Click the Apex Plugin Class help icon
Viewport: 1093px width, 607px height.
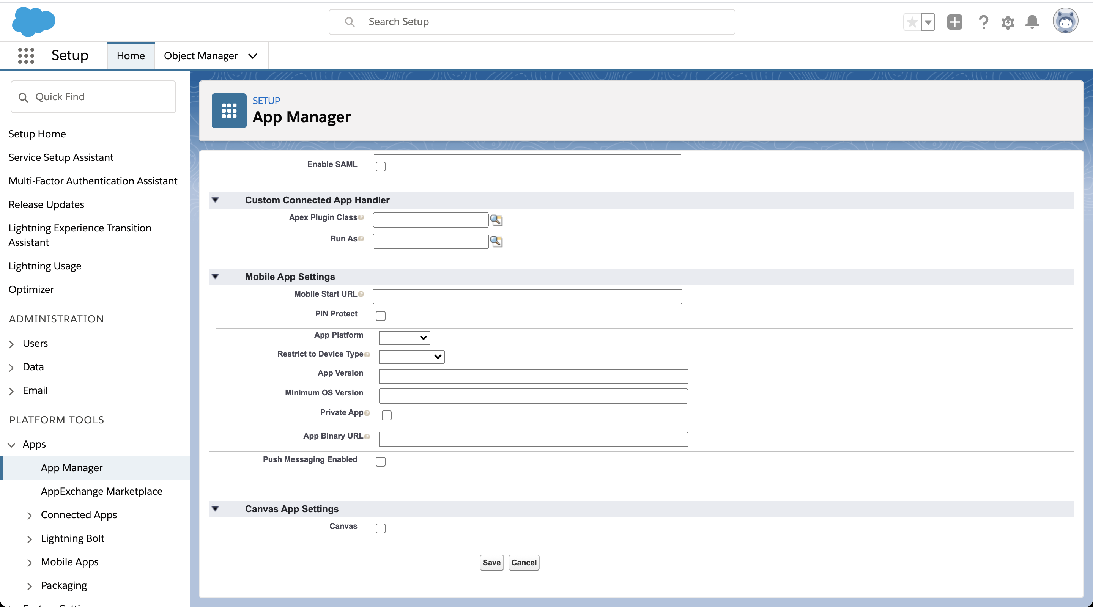click(x=361, y=218)
